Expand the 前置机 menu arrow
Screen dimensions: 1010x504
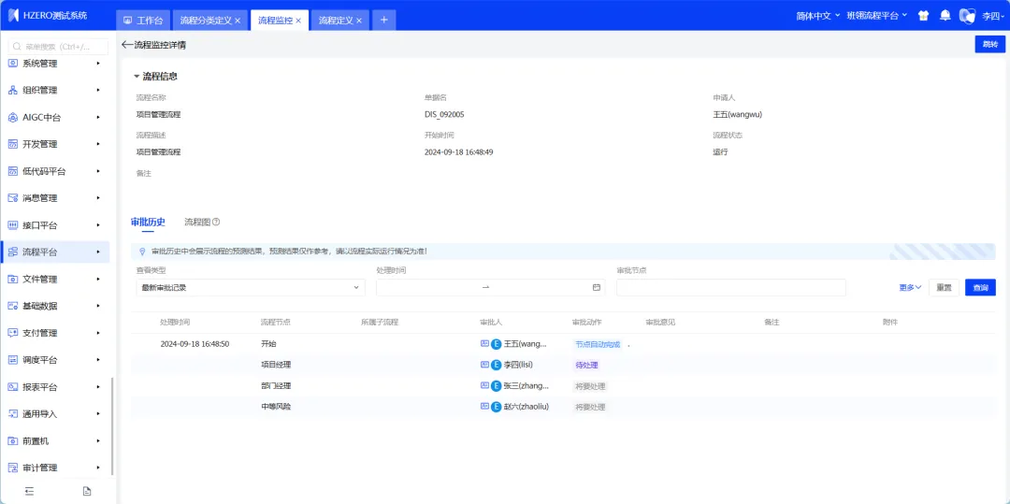98,441
